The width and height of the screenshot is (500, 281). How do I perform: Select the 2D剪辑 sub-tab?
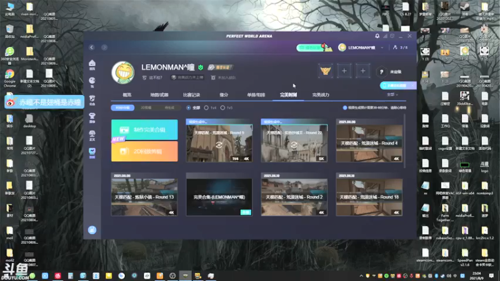point(146,107)
